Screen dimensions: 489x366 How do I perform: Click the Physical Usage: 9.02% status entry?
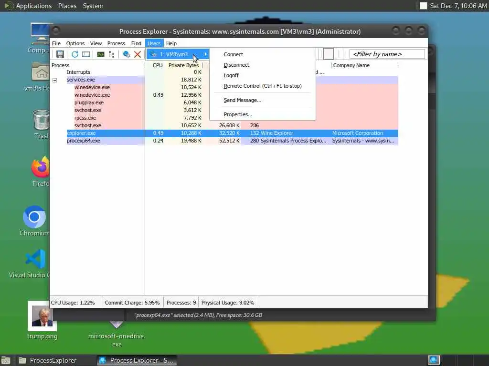(x=228, y=303)
